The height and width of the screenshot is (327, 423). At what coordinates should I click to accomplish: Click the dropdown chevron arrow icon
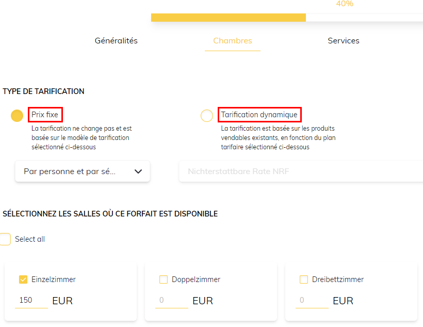click(x=138, y=172)
